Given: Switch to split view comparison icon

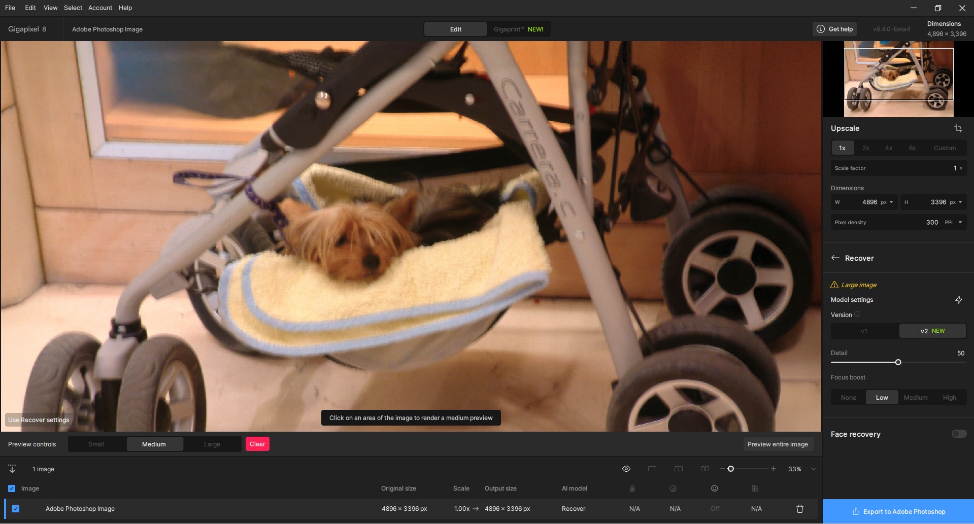Looking at the screenshot, I should tap(678, 469).
